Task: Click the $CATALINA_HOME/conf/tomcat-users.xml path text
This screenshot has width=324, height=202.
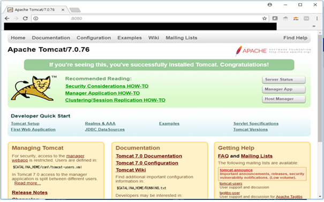Action: coord(47,167)
